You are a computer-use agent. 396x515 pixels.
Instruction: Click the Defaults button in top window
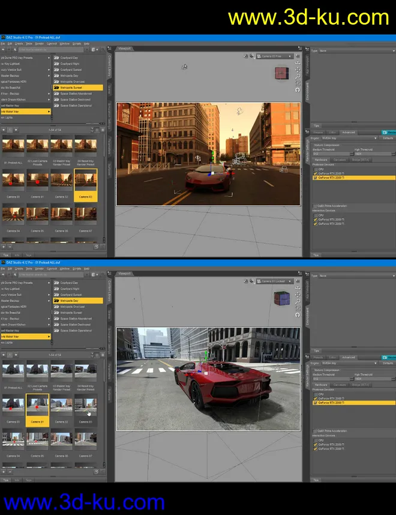(x=388, y=137)
